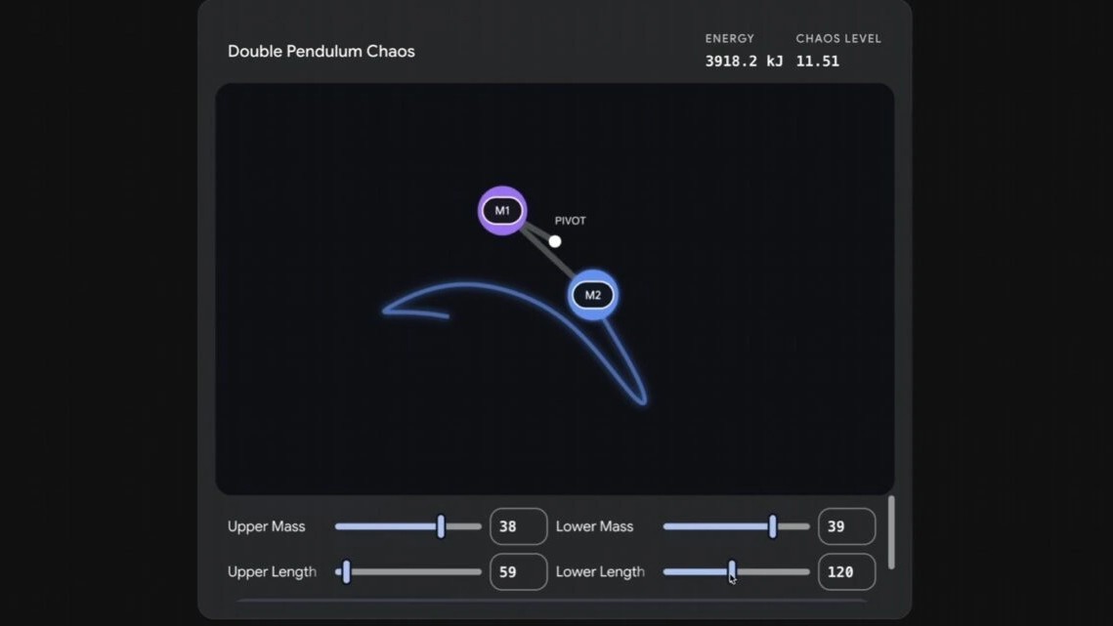Screen dimensions: 1113x626
Task: Click the Lower Length label
Action: point(600,571)
